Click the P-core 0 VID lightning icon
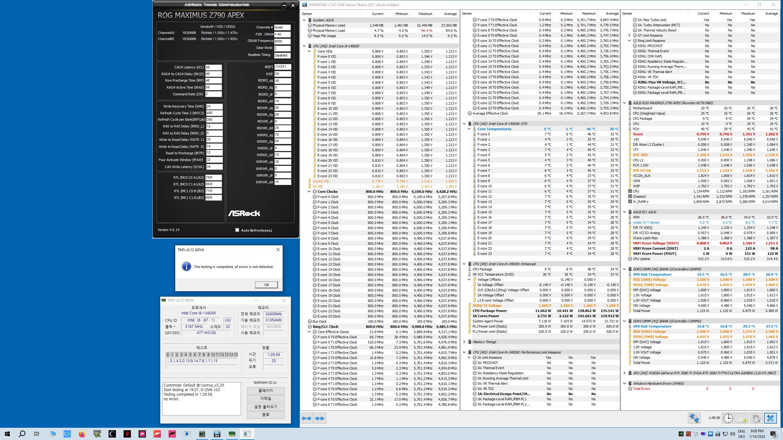The width and height of the screenshot is (783, 440). point(314,57)
